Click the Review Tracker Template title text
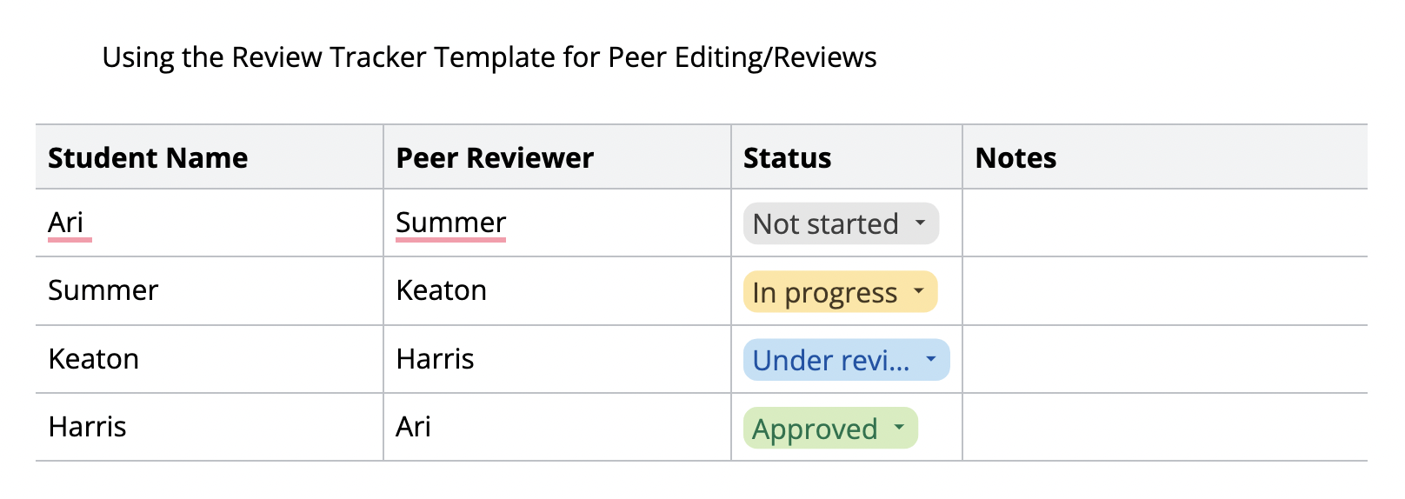Screen dimensions: 1405x499 coord(489,57)
